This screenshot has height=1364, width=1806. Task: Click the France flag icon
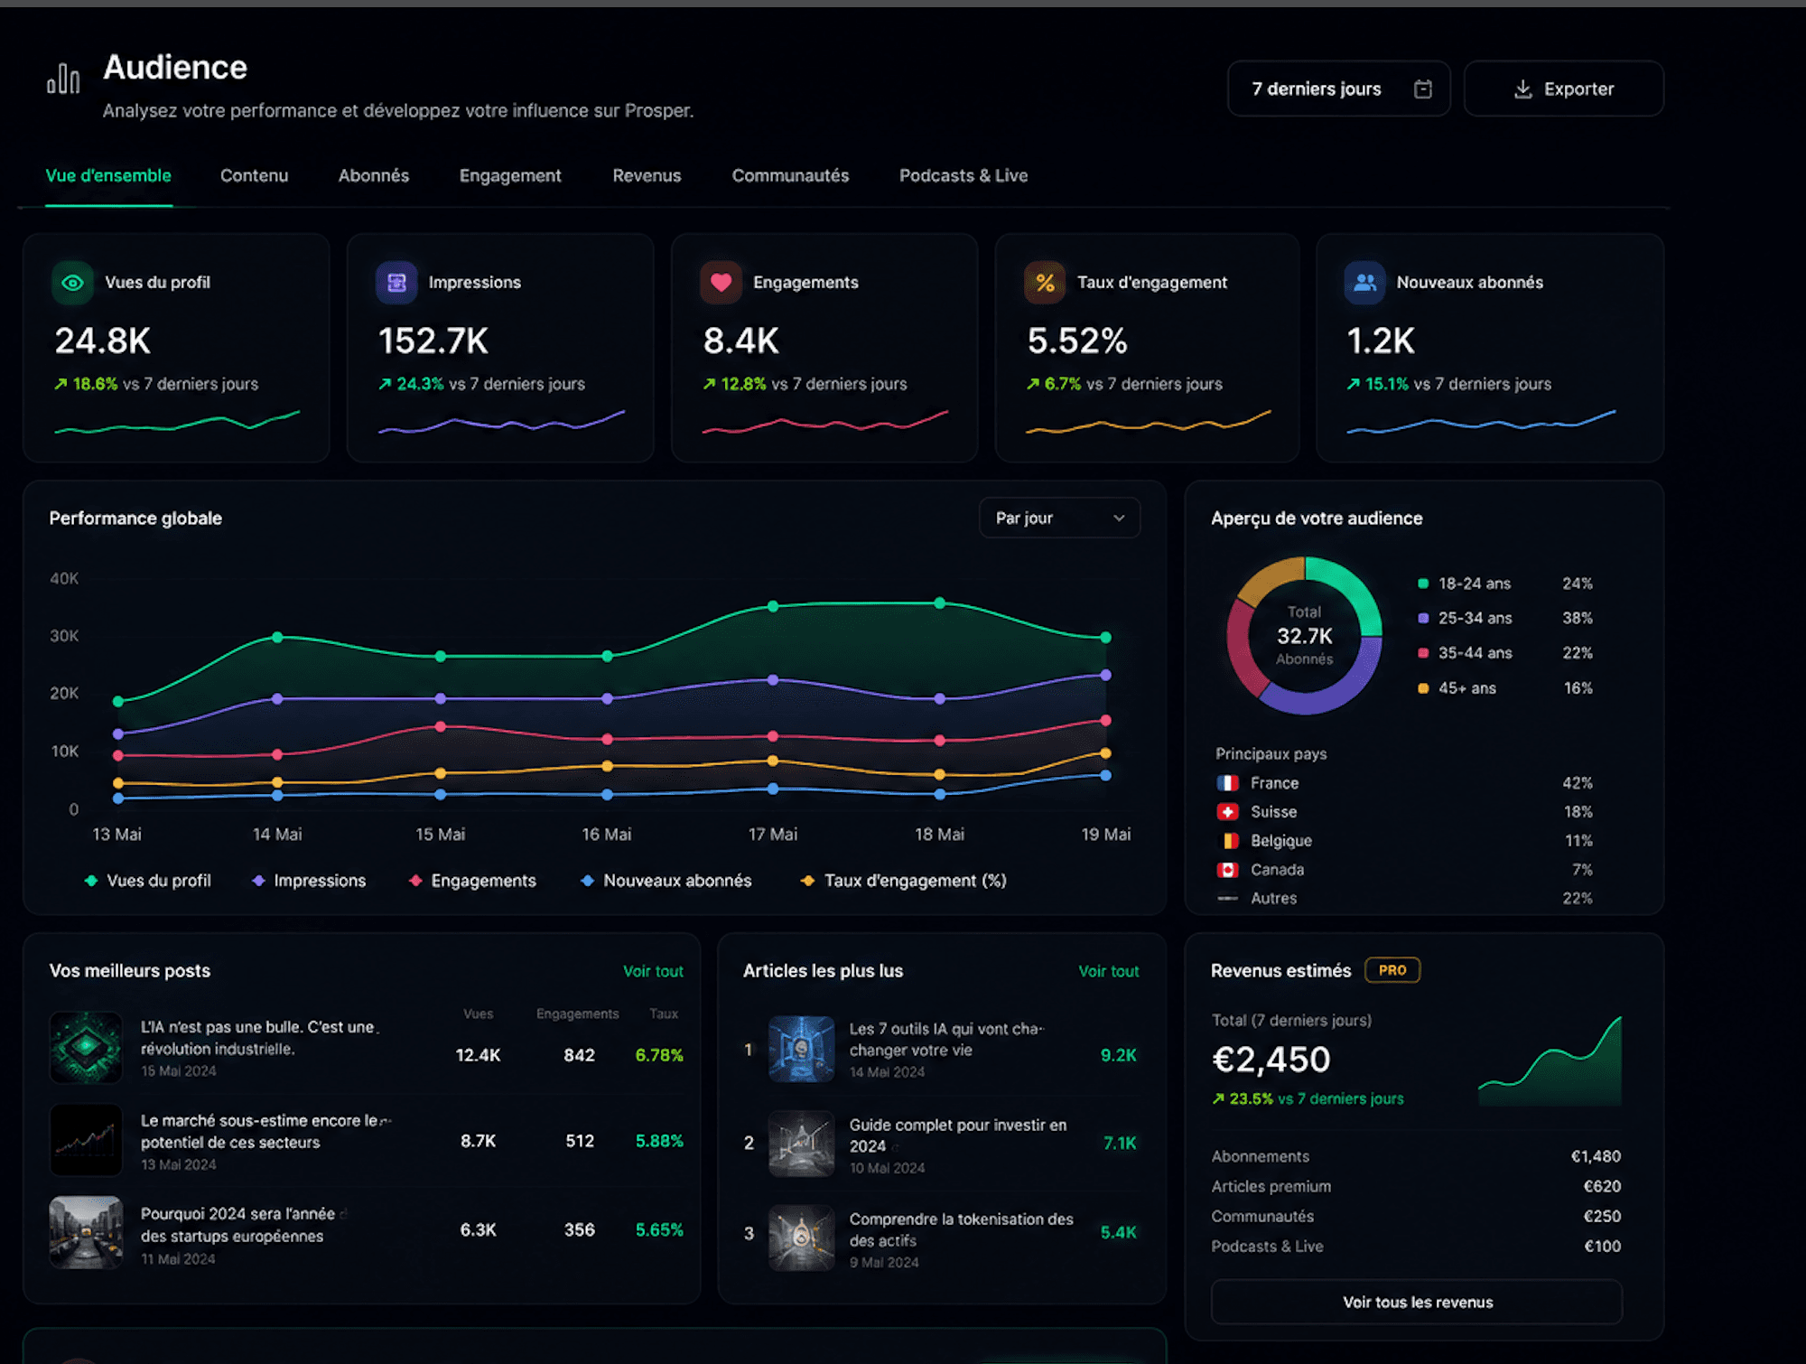1227,783
